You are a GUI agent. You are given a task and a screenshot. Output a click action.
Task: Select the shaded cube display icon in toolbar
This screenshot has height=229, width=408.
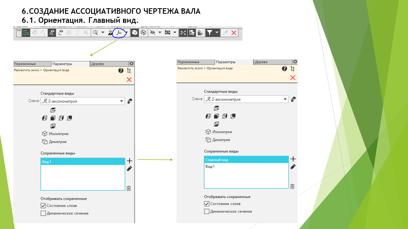(x=135, y=33)
